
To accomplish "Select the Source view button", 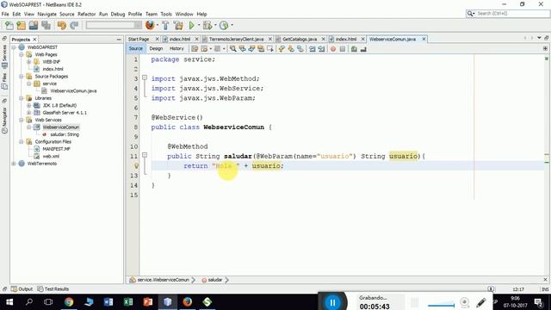I will pyautogui.click(x=136, y=48).
